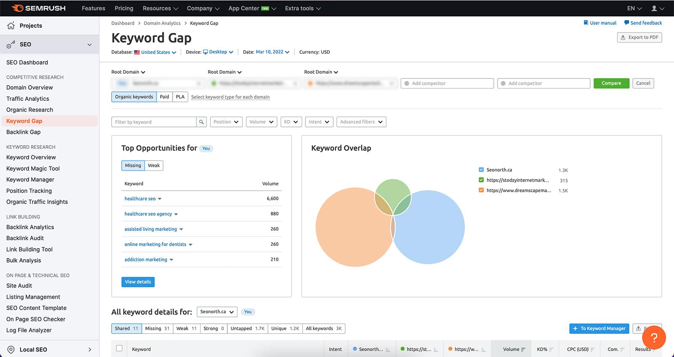
Task: Open Keyword Magic Tool in the sidebar
Action: [33, 169]
